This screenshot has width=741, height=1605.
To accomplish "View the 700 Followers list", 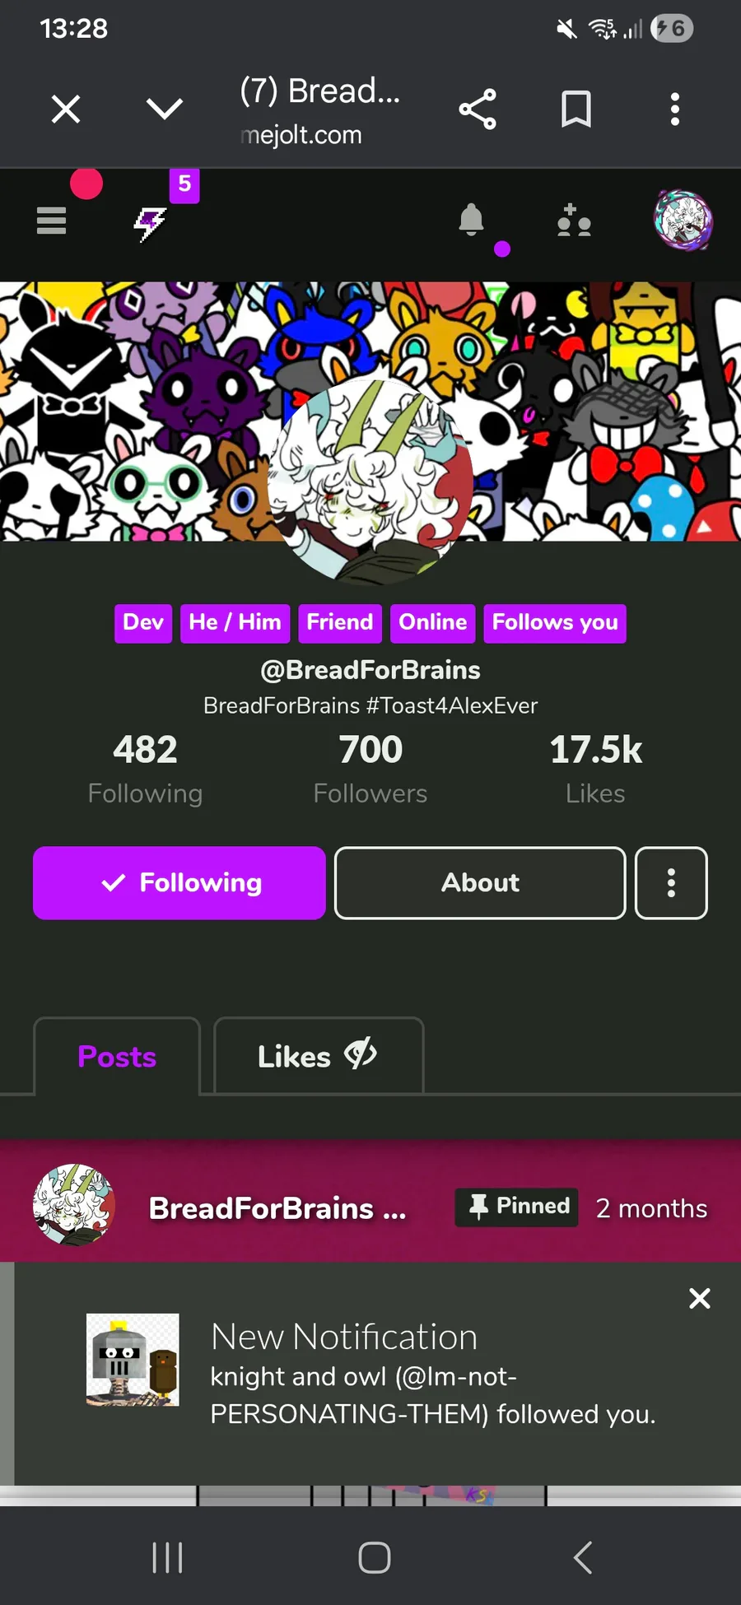I will (370, 769).
